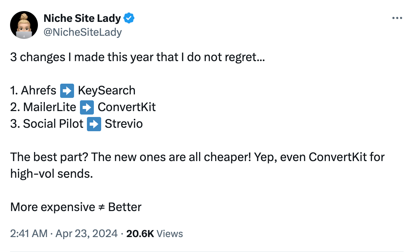Click the arrow emoji next to Ahrefs
This screenshot has width=413, height=252.
(67, 90)
